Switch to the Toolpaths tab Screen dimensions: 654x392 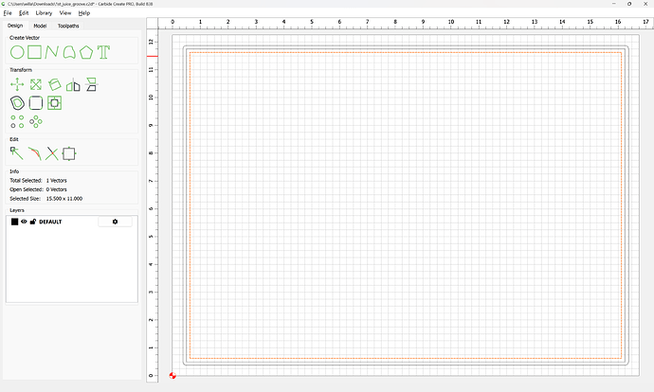click(66, 26)
